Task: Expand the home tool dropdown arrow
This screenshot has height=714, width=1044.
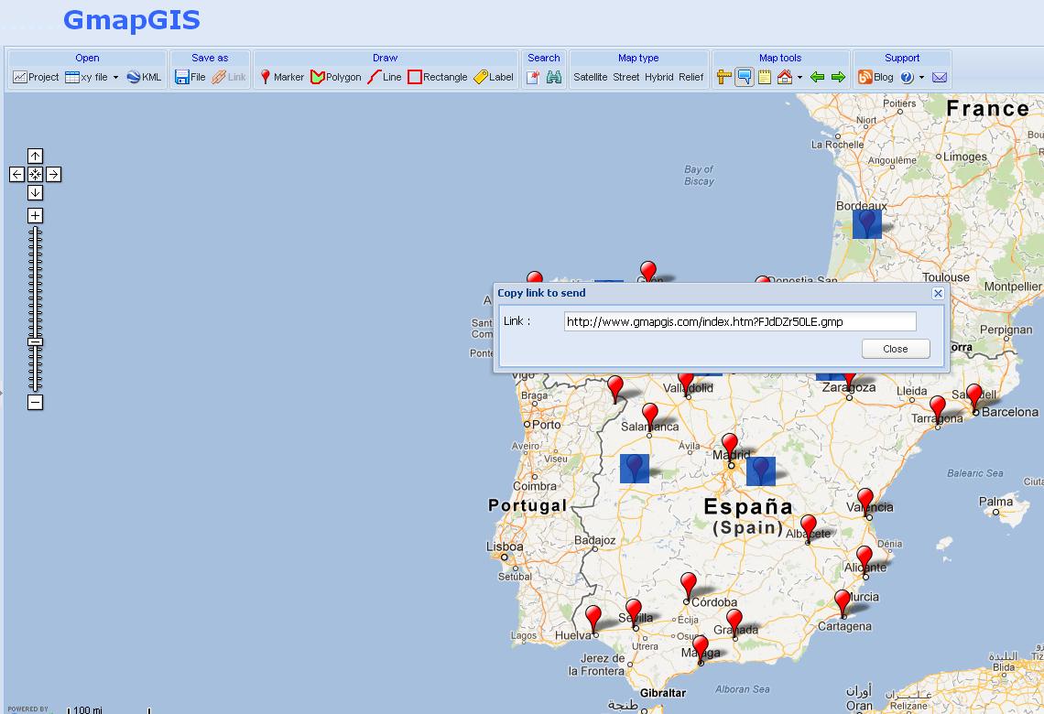Action: pos(799,79)
